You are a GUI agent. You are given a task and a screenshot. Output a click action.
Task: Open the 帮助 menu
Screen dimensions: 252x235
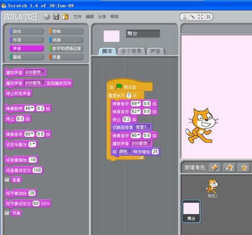(x=114, y=17)
